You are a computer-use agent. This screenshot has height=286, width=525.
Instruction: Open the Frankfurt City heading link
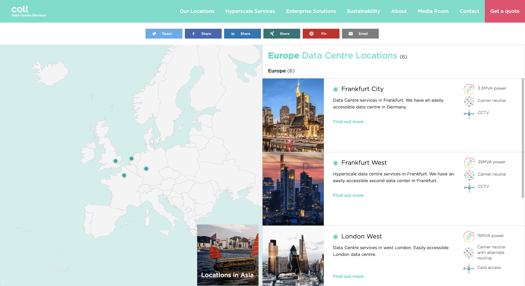tap(362, 89)
